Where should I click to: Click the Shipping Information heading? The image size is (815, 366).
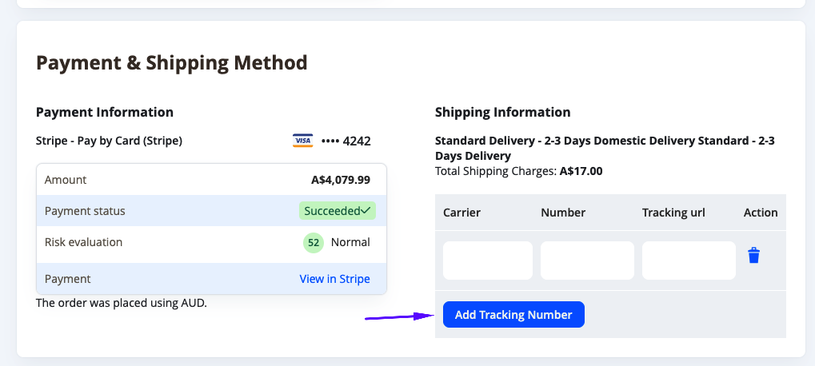[502, 112]
